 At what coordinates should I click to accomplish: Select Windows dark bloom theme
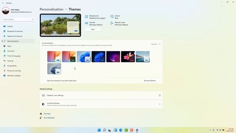point(98,57)
